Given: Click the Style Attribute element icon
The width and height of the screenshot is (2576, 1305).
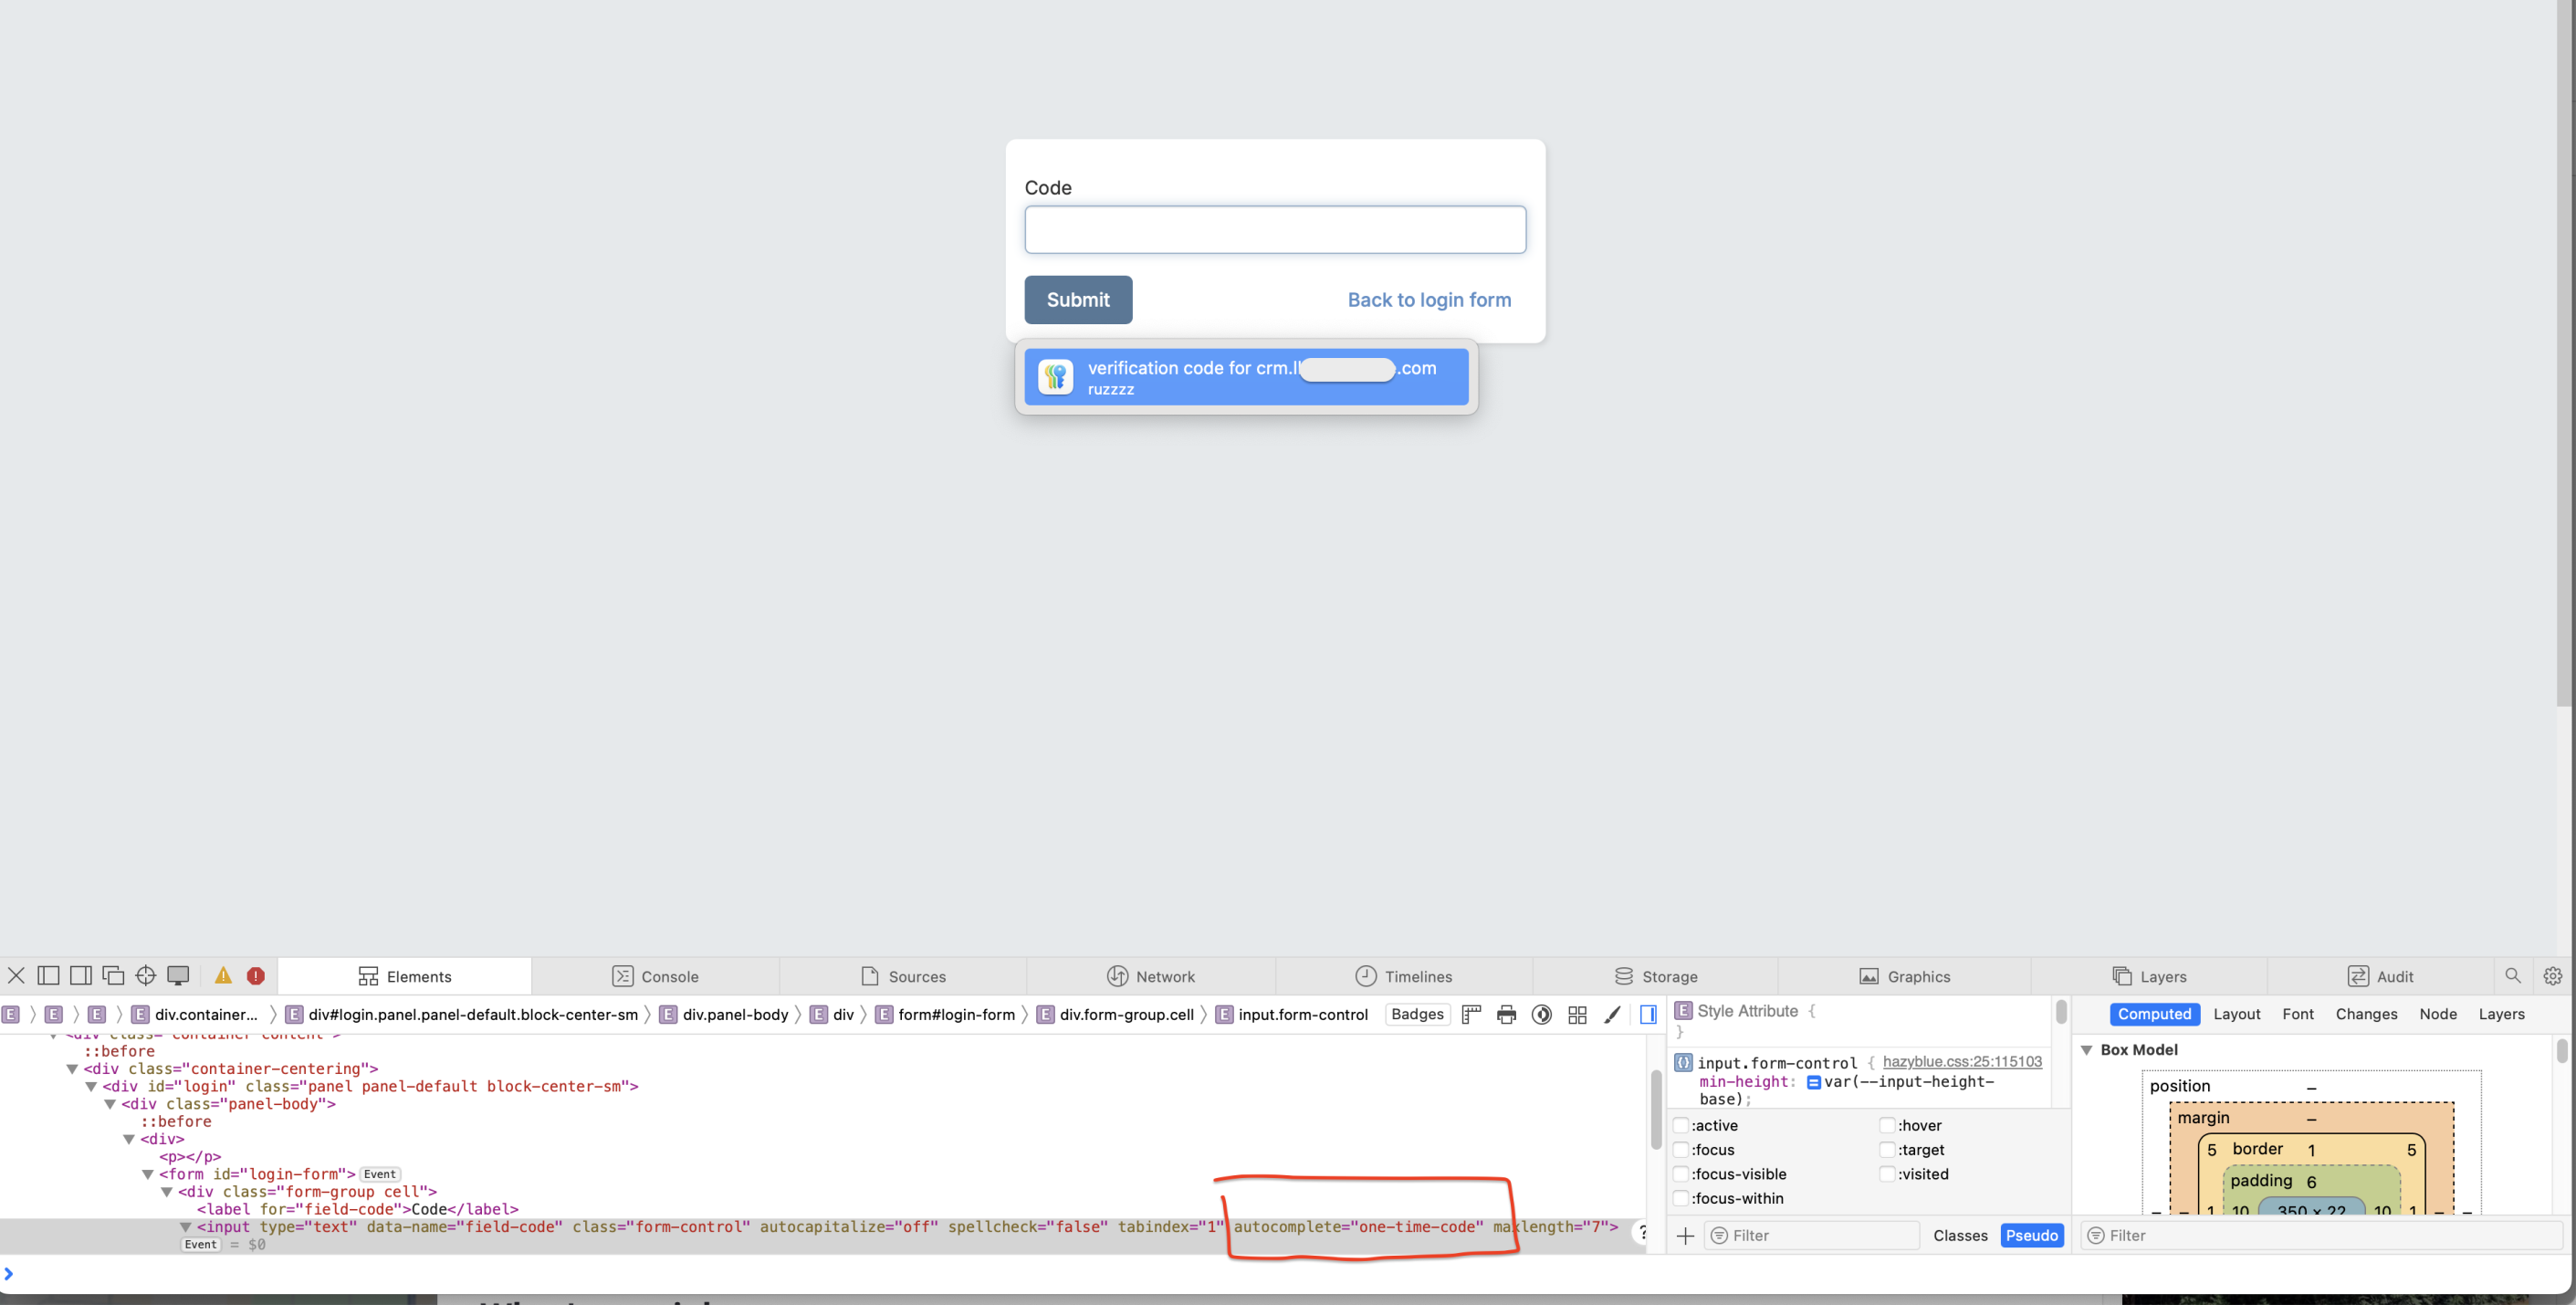Looking at the screenshot, I should tap(1684, 1011).
